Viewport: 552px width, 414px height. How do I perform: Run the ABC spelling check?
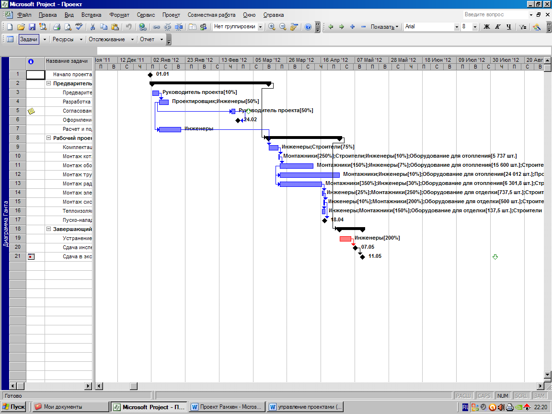tap(79, 27)
